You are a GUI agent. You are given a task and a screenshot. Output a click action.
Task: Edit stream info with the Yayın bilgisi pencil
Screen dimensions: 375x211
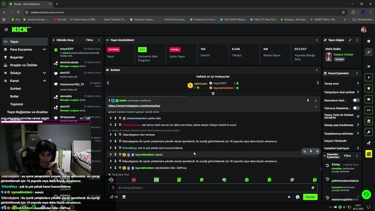[350, 40]
